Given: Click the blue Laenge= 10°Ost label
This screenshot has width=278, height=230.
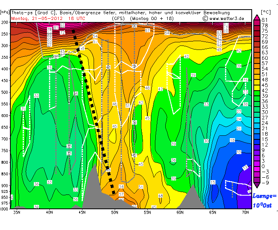Looking at the screenshot, I should click(264, 200).
